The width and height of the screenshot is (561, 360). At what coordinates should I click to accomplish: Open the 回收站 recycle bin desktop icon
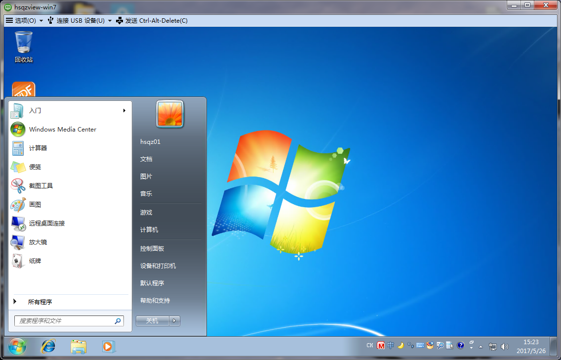[24, 47]
